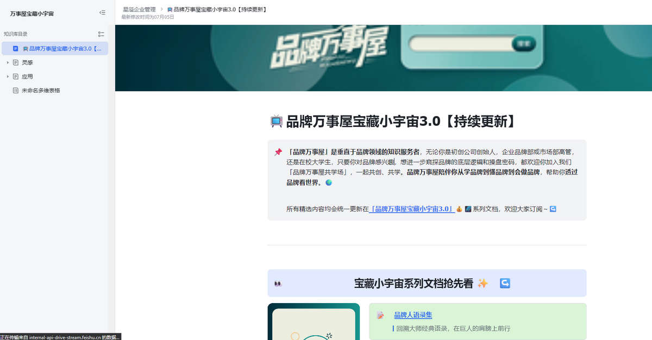Collapse the sidebar using the top-left collapse icon
Screen dimensions: 652x340
pos(103,12)
